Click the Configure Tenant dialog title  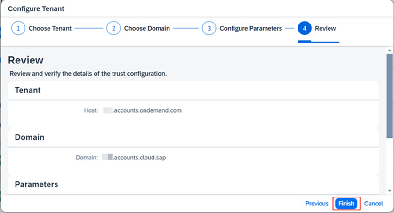point(36,8)
